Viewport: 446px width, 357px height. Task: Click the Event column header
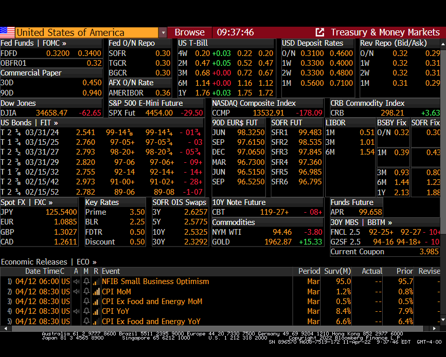coord(111,271)
